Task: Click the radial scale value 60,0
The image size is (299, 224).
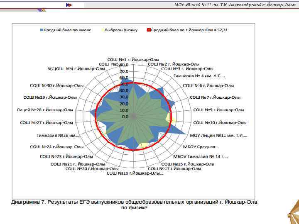Action: tap(124, 78)
